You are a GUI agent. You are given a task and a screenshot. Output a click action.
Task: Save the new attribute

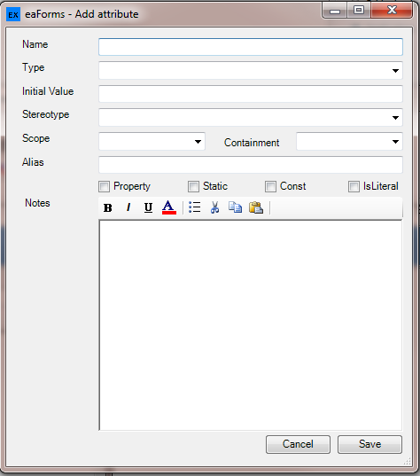point(369,444)
